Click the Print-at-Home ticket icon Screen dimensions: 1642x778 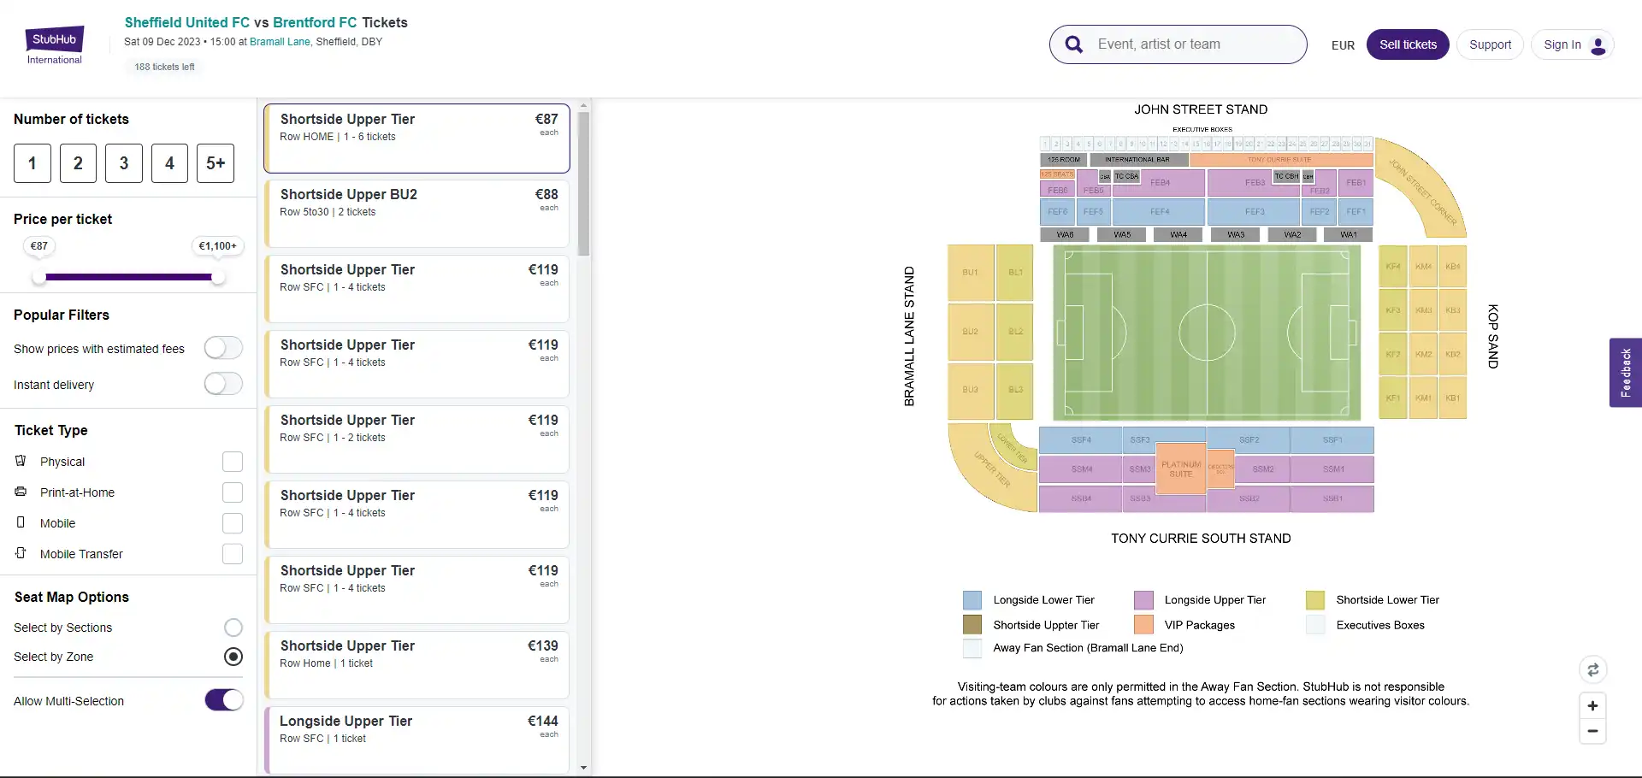(21, 492)
